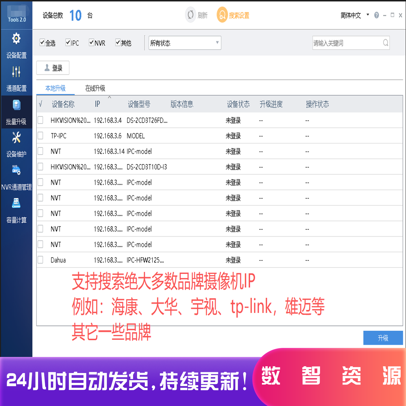Select the MODEL cell of TP-IPC
406x406 pixels.
pos(136,136)
